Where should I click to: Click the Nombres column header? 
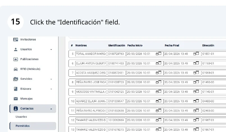(x=81, y=45)
